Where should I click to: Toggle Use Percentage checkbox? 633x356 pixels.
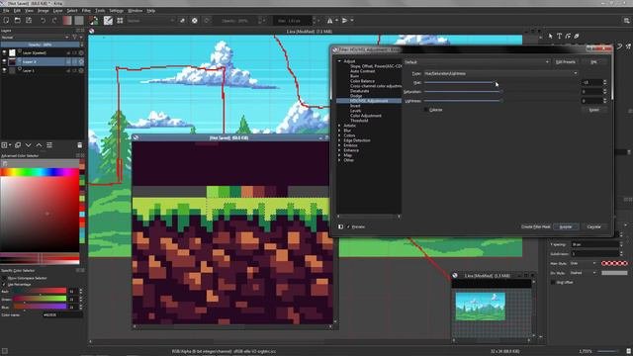click(x=4, y=285)
